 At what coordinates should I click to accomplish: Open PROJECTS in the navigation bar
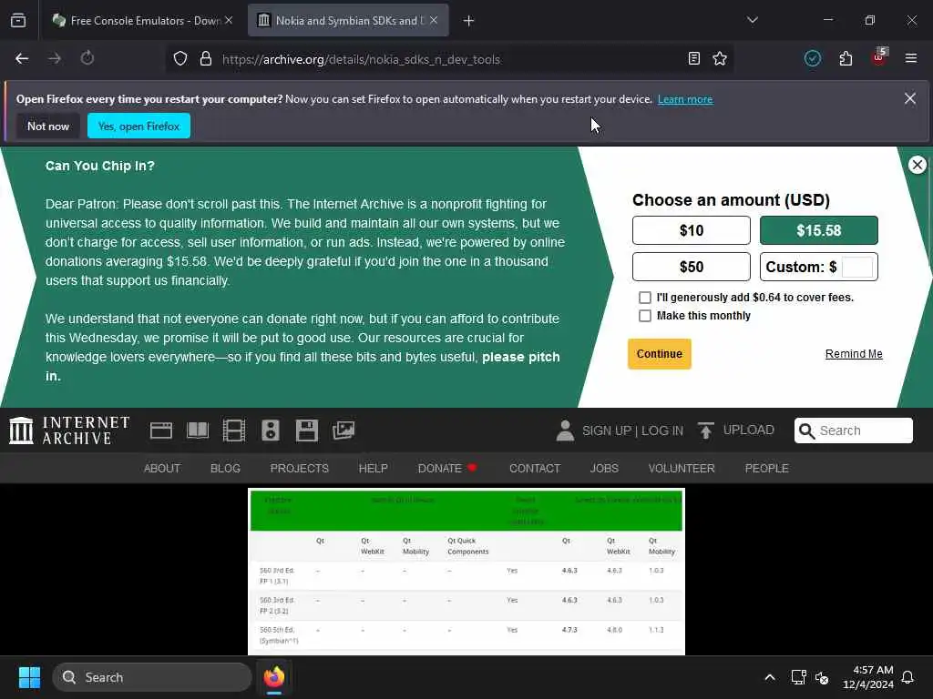[299, 469]
